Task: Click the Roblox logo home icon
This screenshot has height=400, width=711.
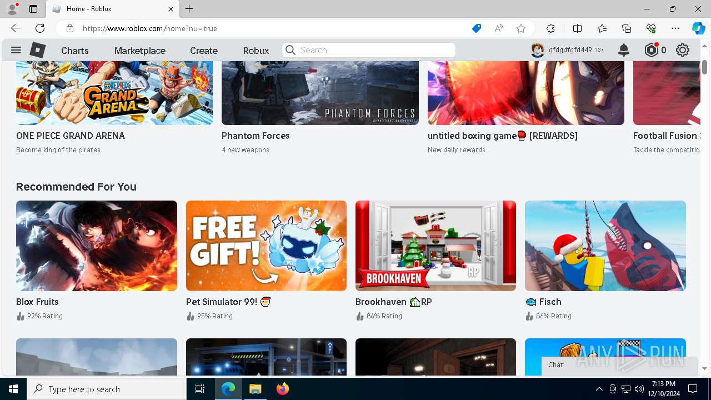Action: [37, 50]
